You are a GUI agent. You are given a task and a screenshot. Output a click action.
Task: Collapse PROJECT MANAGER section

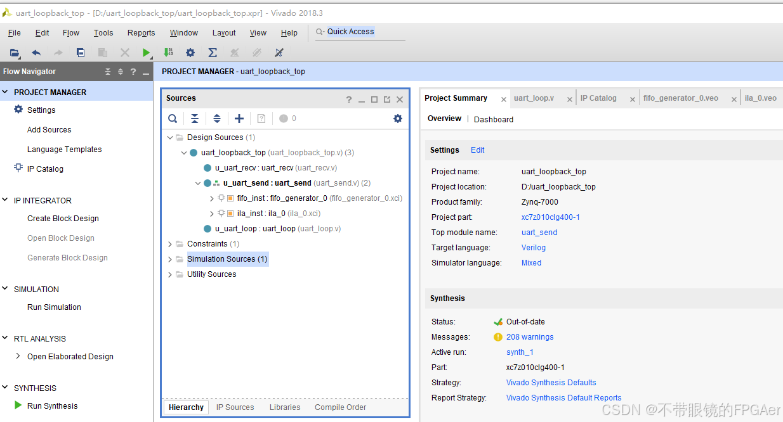click(x=6, y=92)
